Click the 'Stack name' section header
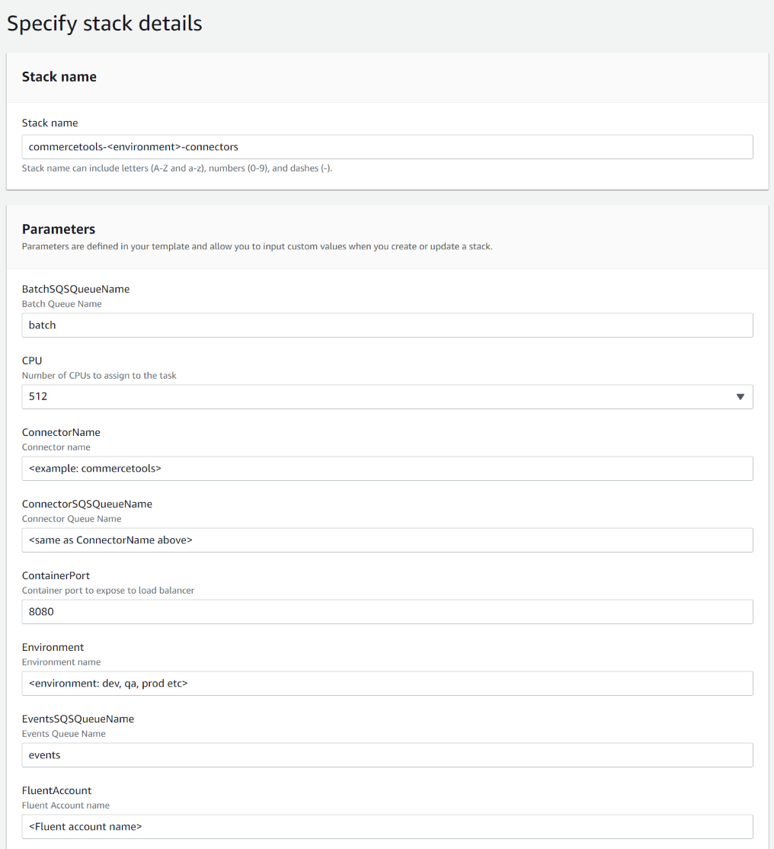The height and width of the screenshot is (849, 774). [x=59, y=77]
